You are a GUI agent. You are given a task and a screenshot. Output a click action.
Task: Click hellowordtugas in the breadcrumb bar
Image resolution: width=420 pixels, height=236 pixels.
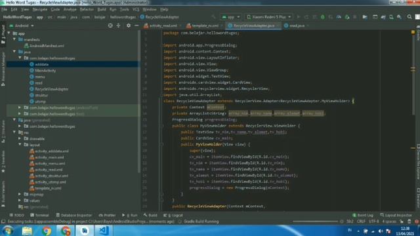[x=123, y=17]
